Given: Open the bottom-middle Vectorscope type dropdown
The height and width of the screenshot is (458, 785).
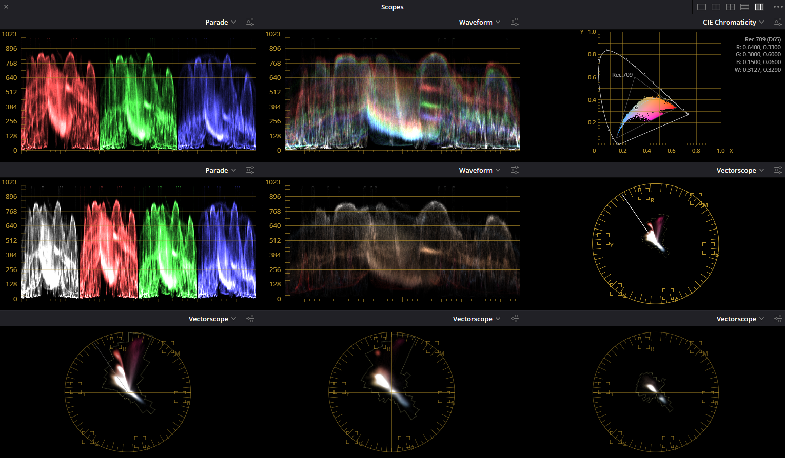Looking at the screenshot, I should click(476, 318).
